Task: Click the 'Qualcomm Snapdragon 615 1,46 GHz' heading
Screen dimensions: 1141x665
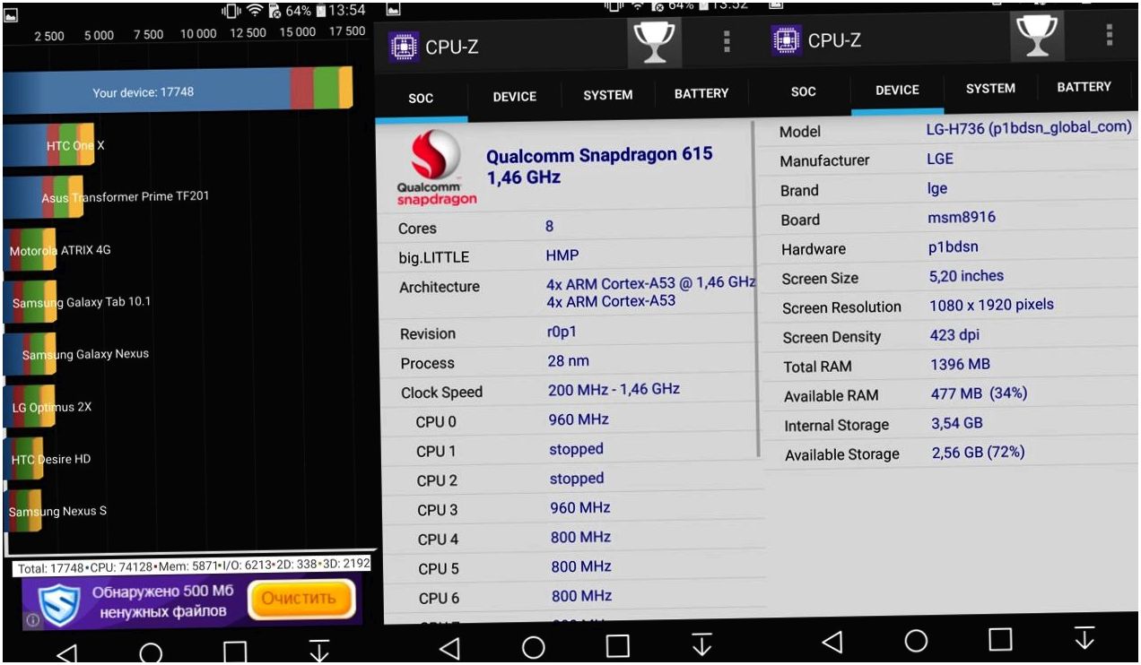Action: [599, 166]
